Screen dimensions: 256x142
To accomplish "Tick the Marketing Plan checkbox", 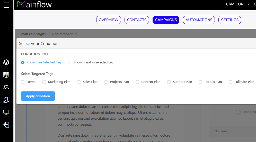I will pyautogui.click(x=44, y=82).
